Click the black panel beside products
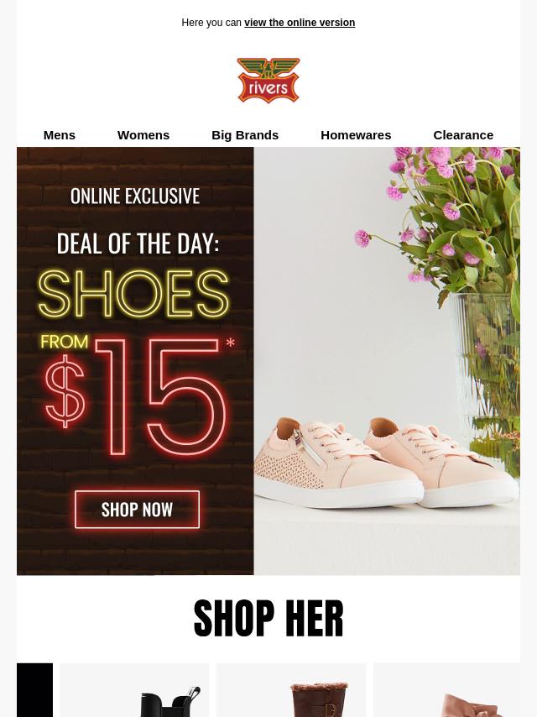This screenshot has height=717, width=537. [x=34, y=690]
